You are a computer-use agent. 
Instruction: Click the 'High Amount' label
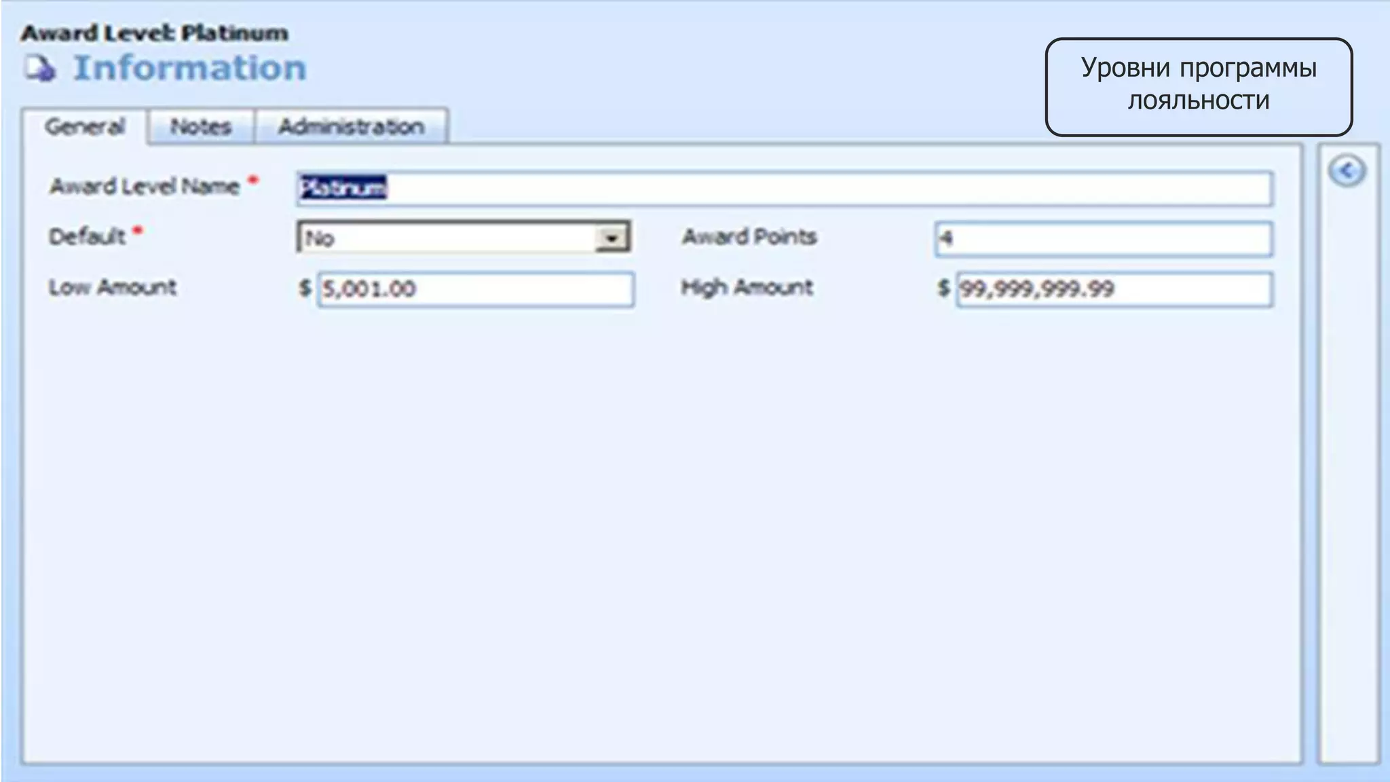pos(747,287)
